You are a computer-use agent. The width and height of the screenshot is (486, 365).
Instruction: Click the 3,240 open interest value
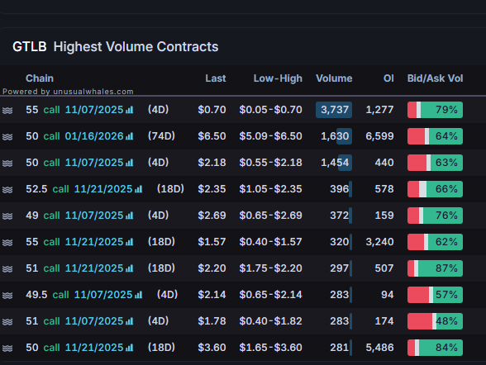pos(379,242)
